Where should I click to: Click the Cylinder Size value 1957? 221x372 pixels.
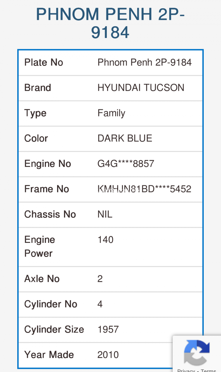point(108,329)
